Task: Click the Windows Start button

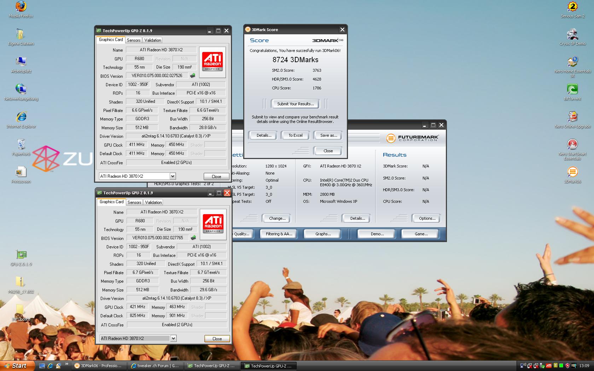Action: point(17,366)
